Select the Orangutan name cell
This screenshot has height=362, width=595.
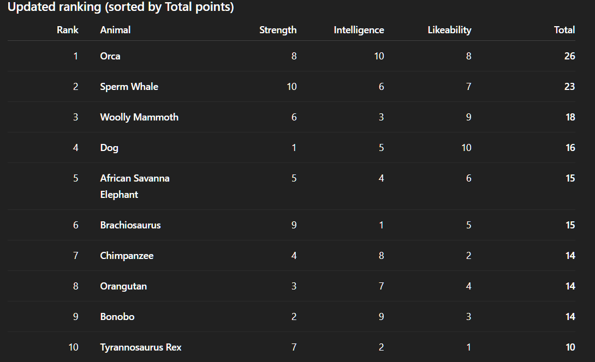coord(123,286)
